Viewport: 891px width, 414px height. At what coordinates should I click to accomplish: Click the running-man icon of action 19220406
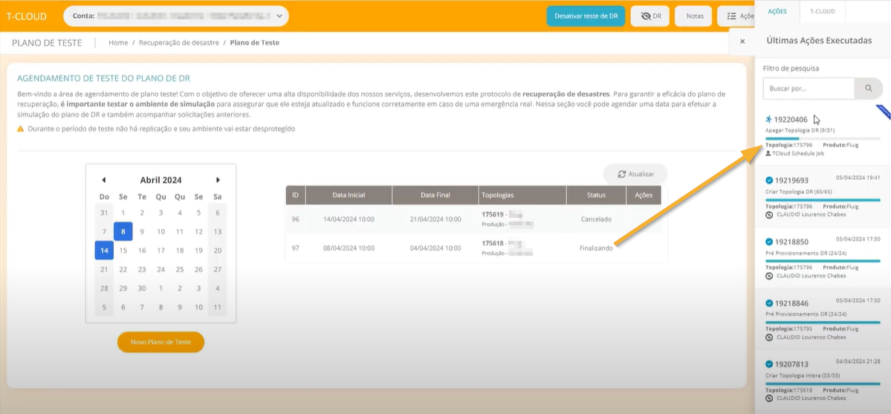click(769, 120)
